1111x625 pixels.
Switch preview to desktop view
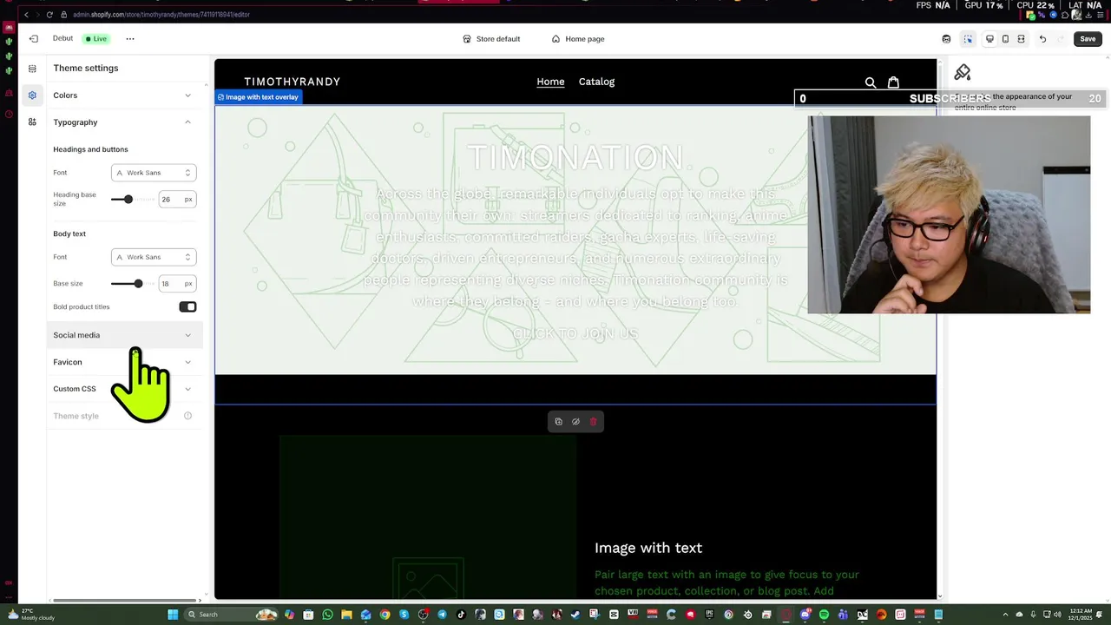pos(989,39)
